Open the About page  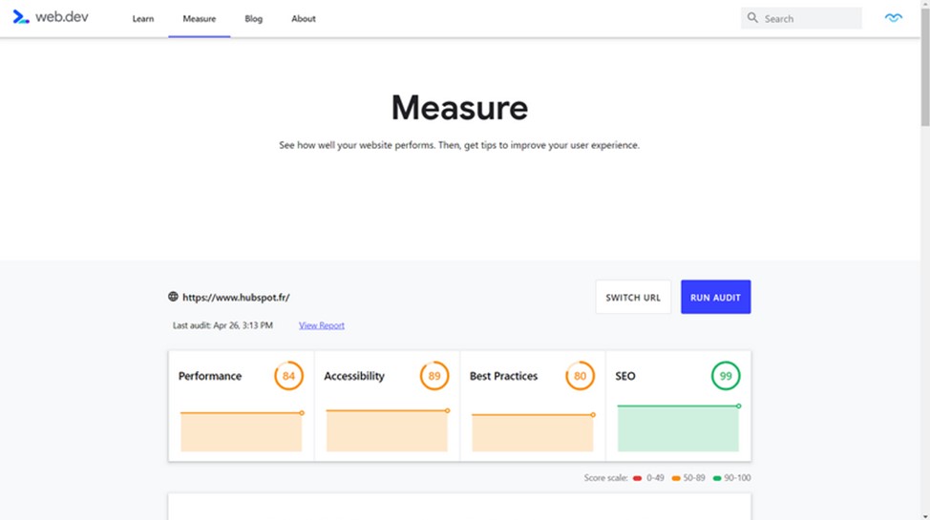click(304, 19)
